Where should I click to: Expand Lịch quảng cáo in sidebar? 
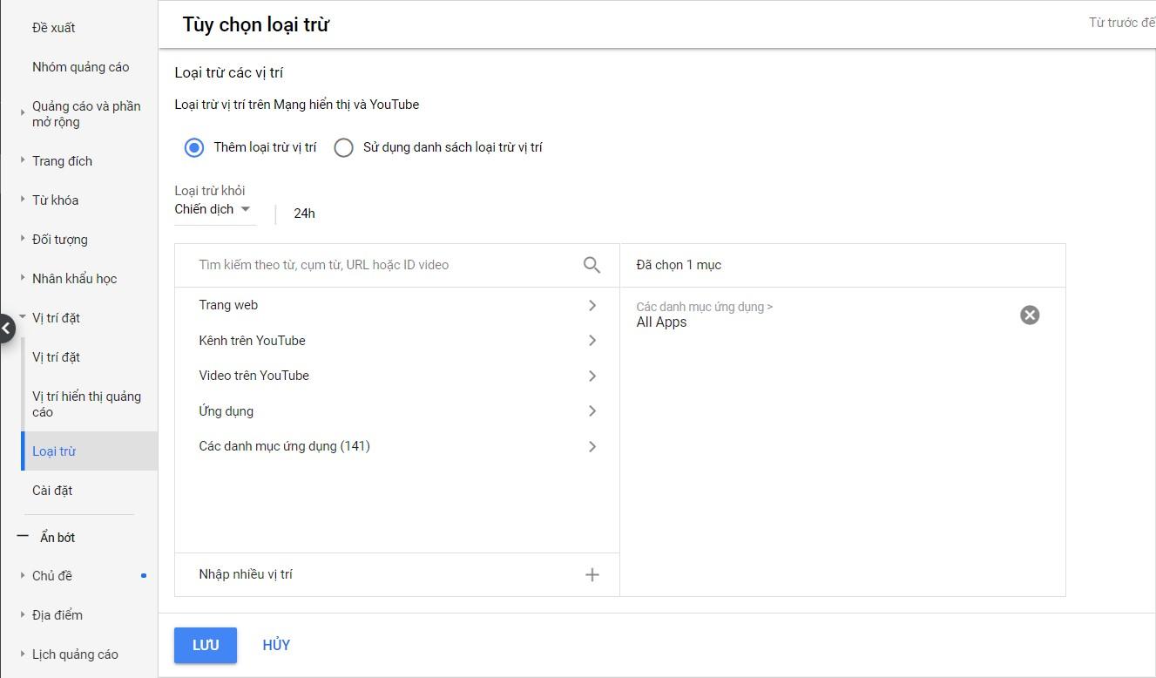pyautogui.click(x=75, y=654)
